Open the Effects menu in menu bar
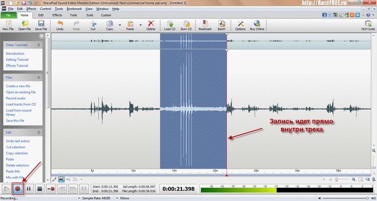The width and height of the screenshot is (377, 201). click(31, 9)
